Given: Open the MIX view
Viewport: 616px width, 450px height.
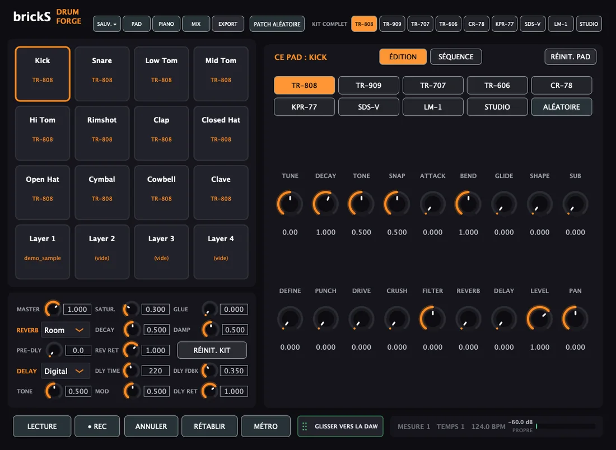Looking at the screenshot, I should click(196, 24).
